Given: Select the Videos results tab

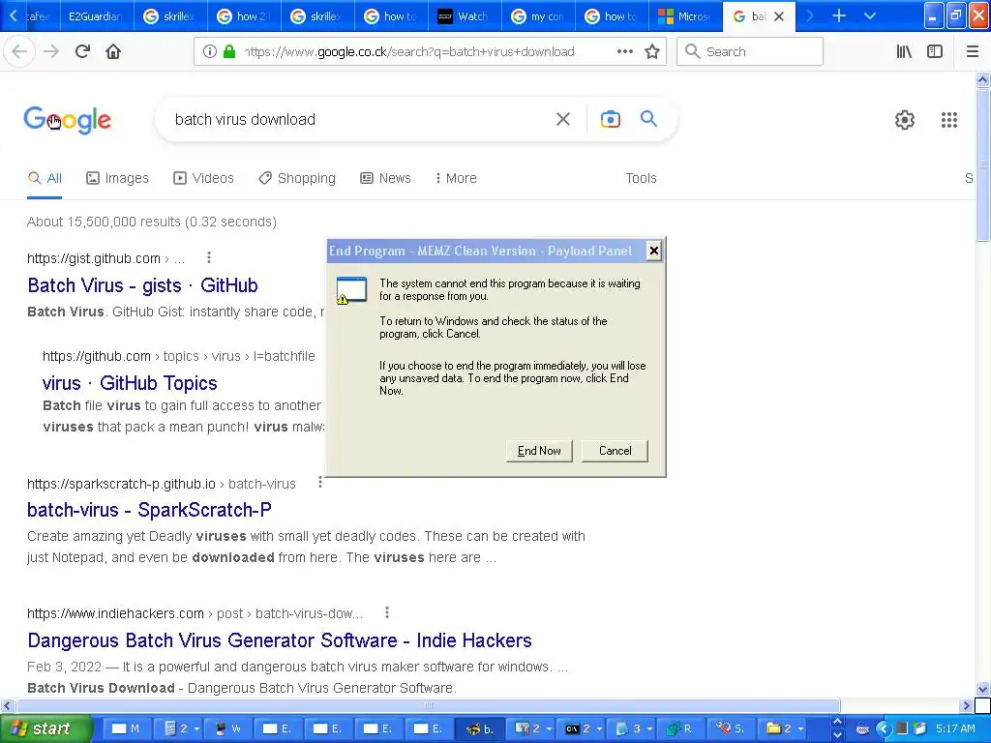Looking at the screenshot, I should pyautogui.click(x=203, y=178).
